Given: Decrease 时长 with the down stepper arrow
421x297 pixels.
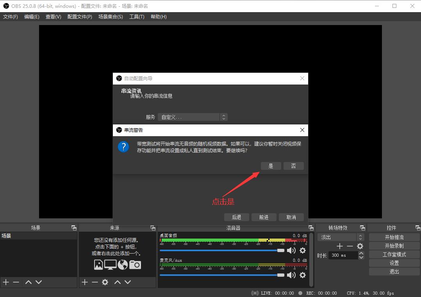Looking at the screenshot, I should pyautogui.click(x=361, y=257).
